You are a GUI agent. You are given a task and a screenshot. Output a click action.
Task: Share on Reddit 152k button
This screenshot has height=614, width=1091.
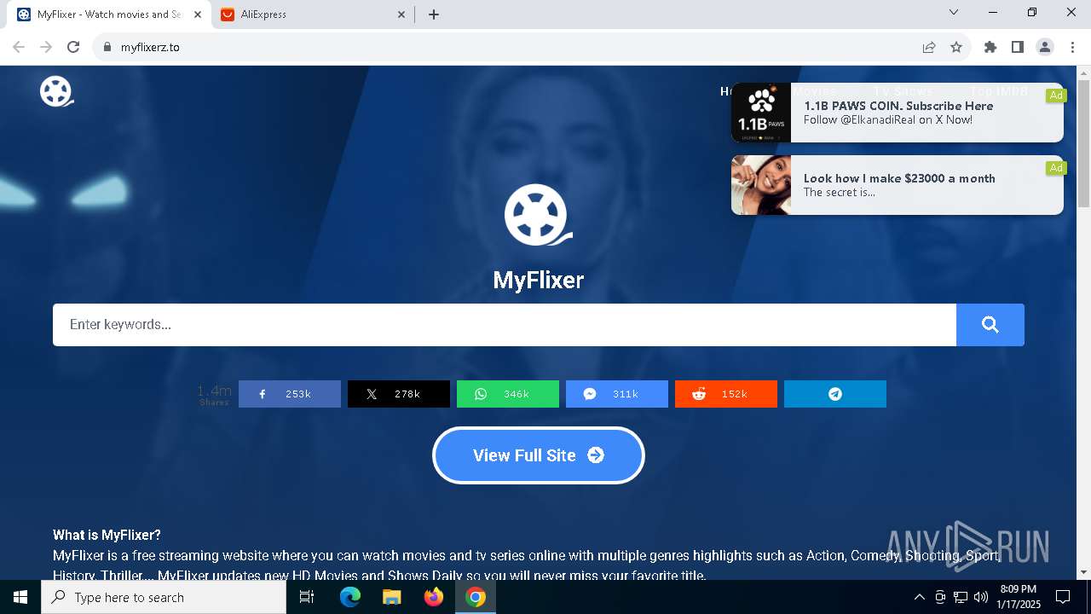coord(726,394)
